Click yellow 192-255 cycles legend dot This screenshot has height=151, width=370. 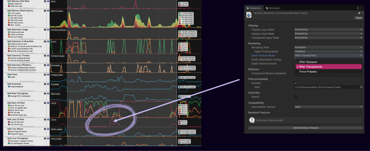9,18
